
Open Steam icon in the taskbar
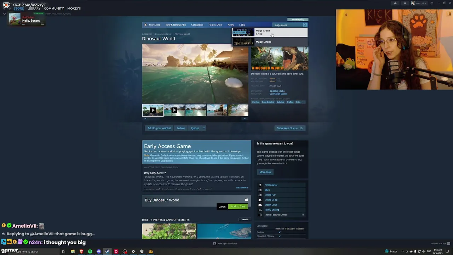click(x=107, y=251)
